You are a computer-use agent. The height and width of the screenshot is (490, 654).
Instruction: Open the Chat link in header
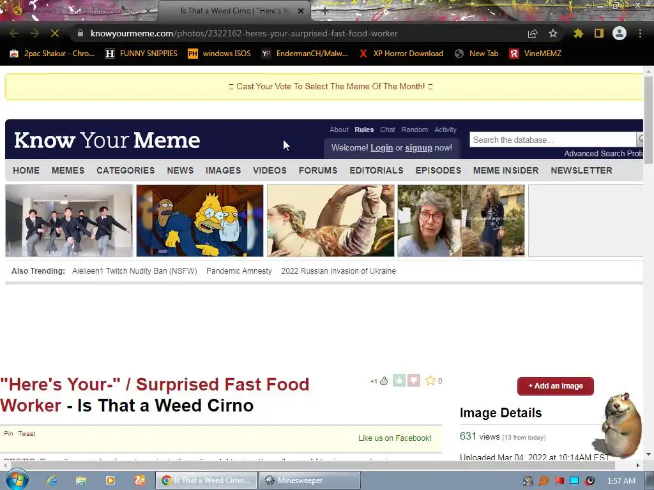coord(388,130)
